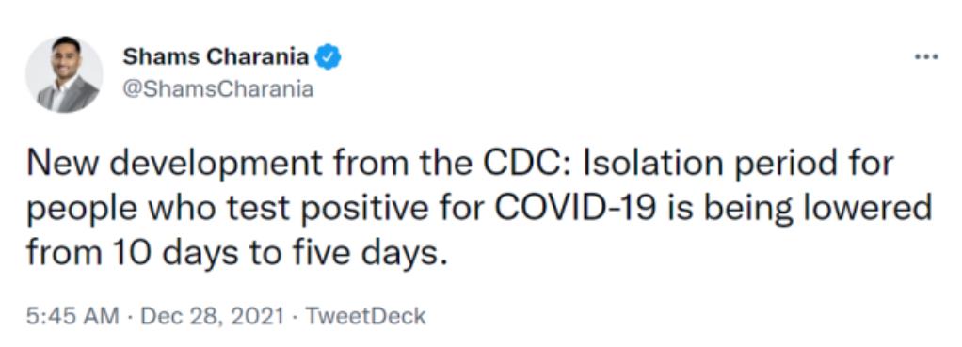Image resolution: width=962 pixels, height=347 pixels.
Task: Click the TweetDeck source label
Action: (x=365, y=316)
